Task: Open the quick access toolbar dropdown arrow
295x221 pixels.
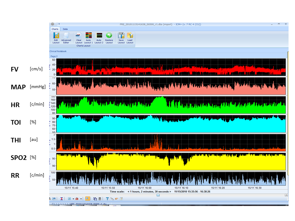Action: [x=59, y=24]
